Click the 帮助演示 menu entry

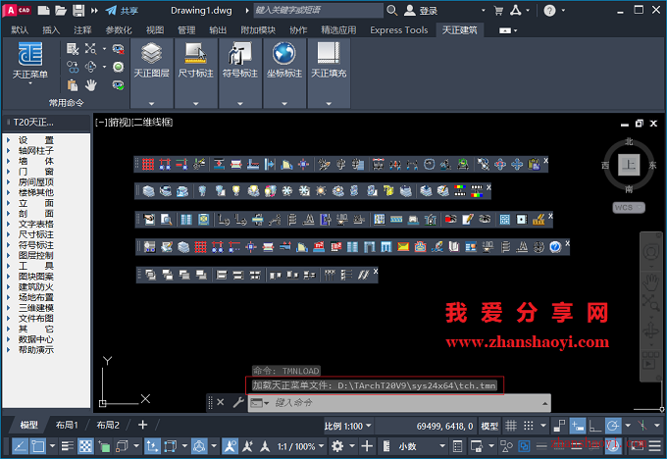click(x=36, y=350)
